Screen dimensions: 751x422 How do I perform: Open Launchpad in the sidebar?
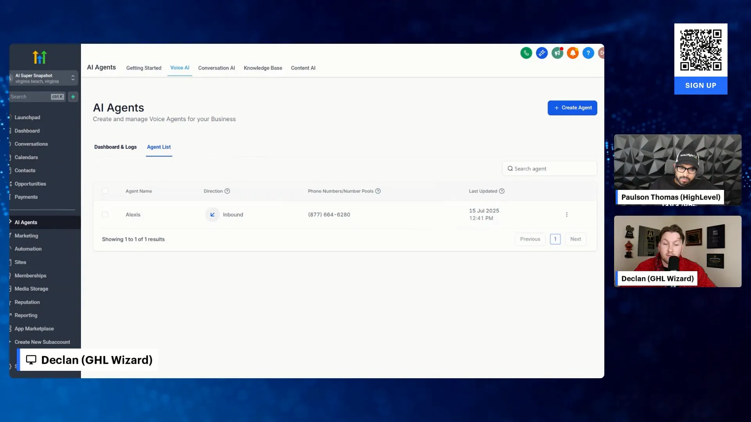(27, 117)
